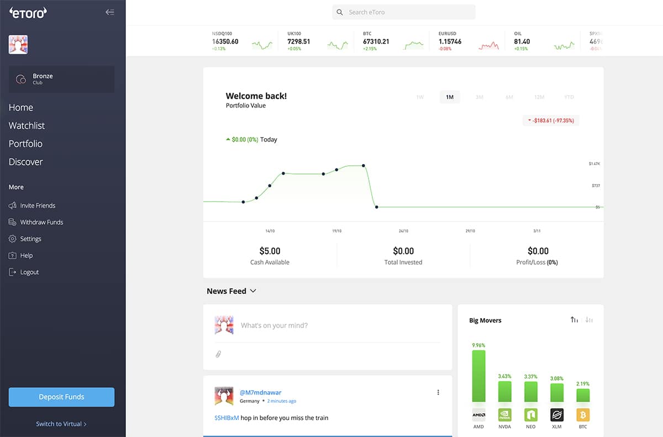The height and width of the screenshot is (437, 663).
Task: Click the XLM logo icon
Action: point(557,414)
